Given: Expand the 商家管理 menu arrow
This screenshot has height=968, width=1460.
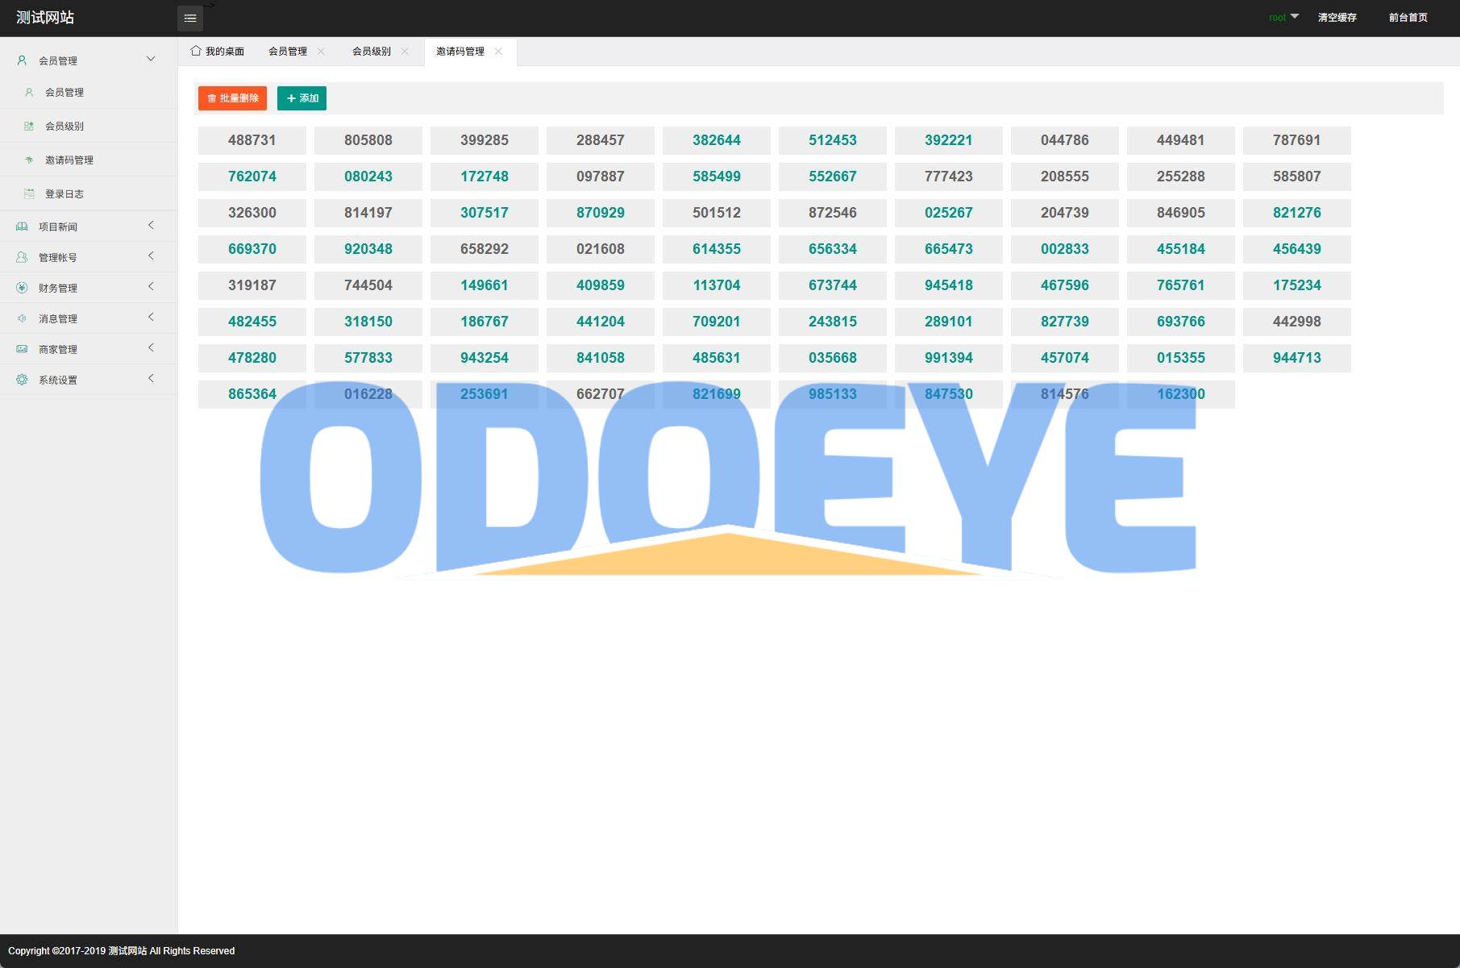Looking at the screenshot, I should coord(151,348).
